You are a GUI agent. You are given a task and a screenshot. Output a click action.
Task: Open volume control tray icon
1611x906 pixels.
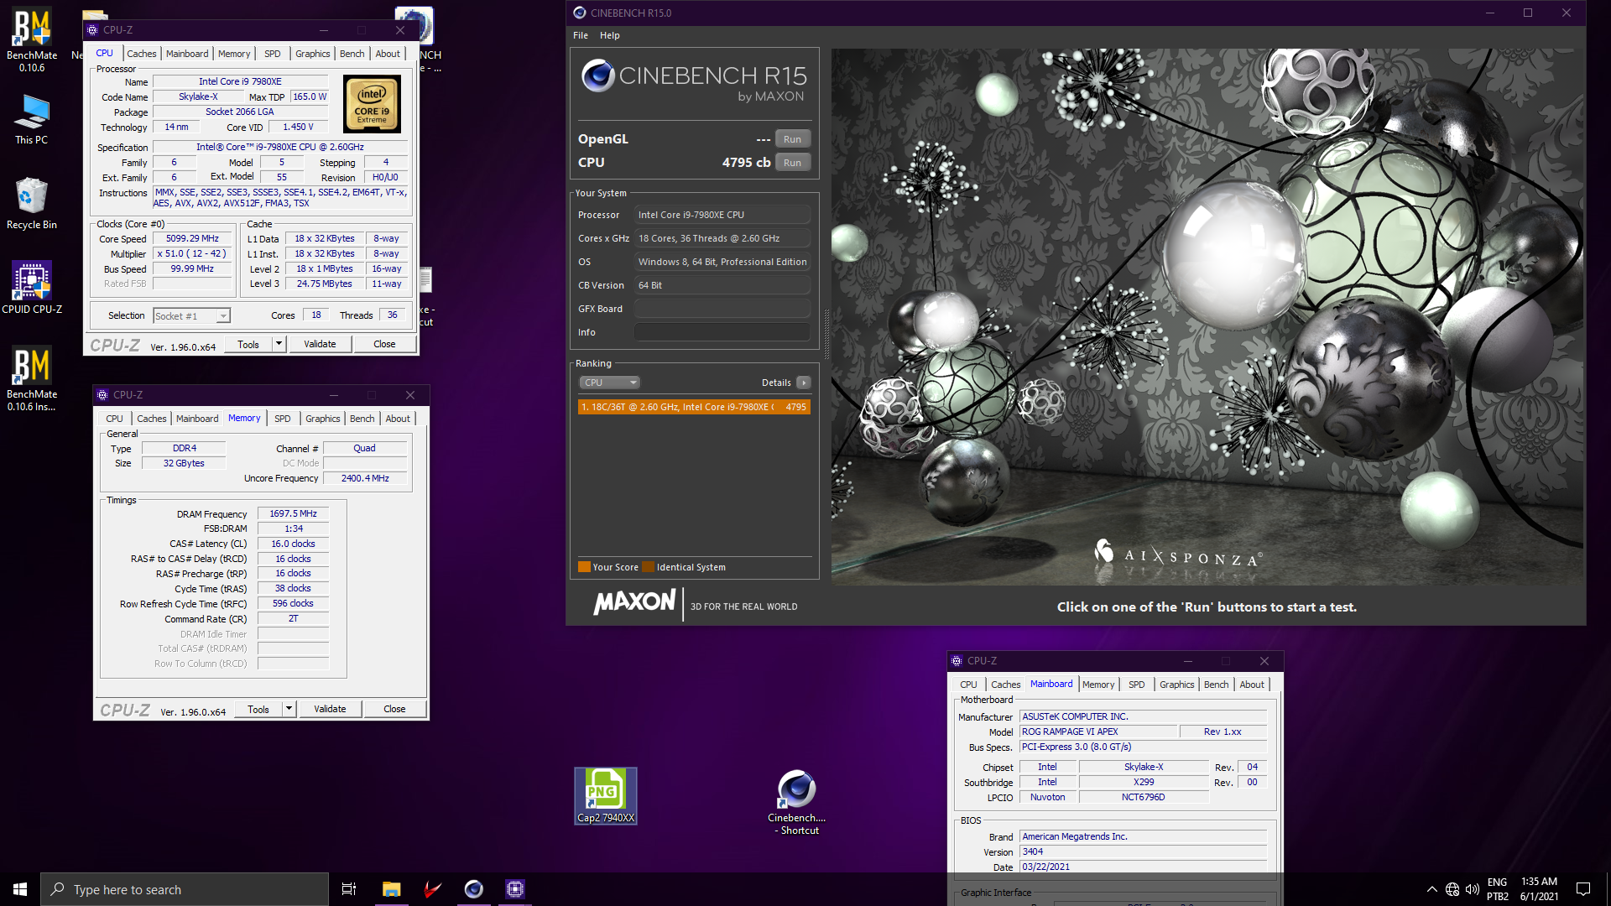coord(1473,889)
